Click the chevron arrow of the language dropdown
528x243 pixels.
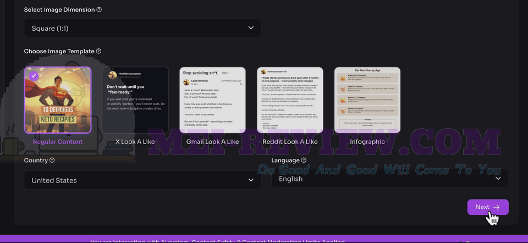(x=498, y=179)
